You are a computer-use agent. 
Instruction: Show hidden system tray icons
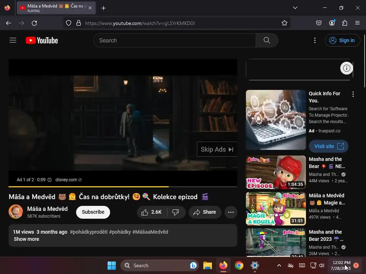click(x=279, y=265)
